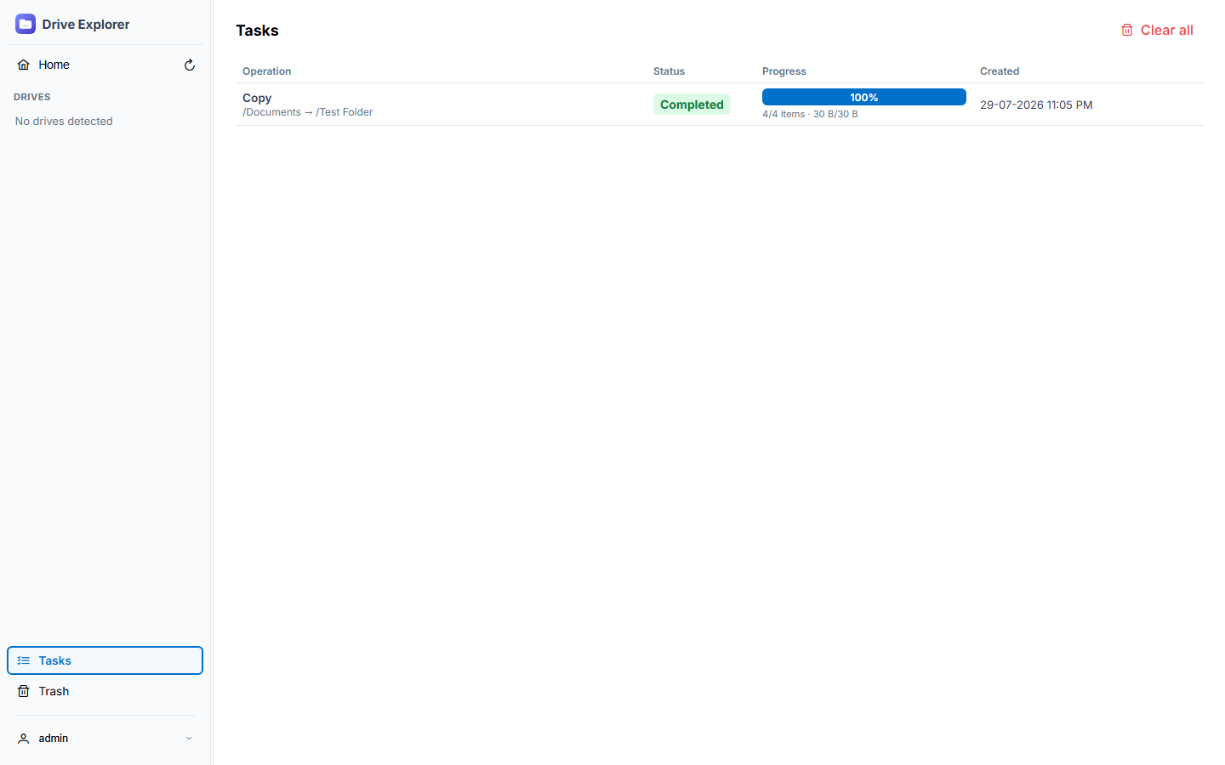Screen dimensions: 1225x765
Task: Expand the admin account chevron
Action: coord(189,739)
